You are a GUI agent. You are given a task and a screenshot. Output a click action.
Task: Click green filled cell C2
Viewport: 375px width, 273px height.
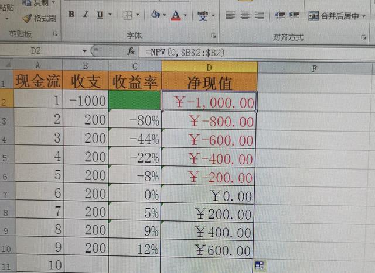[135, 100]
